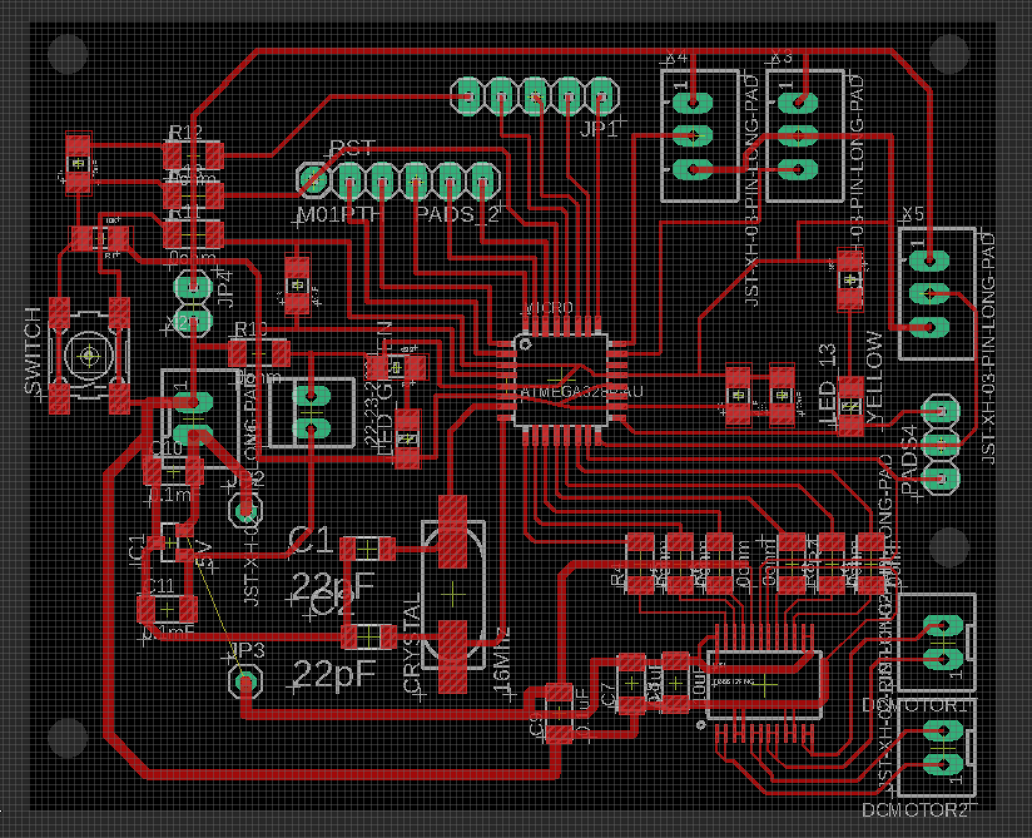This screenshot has width=1032, height=838.
Task: Click the large C1 label
Action: [310, 541]
